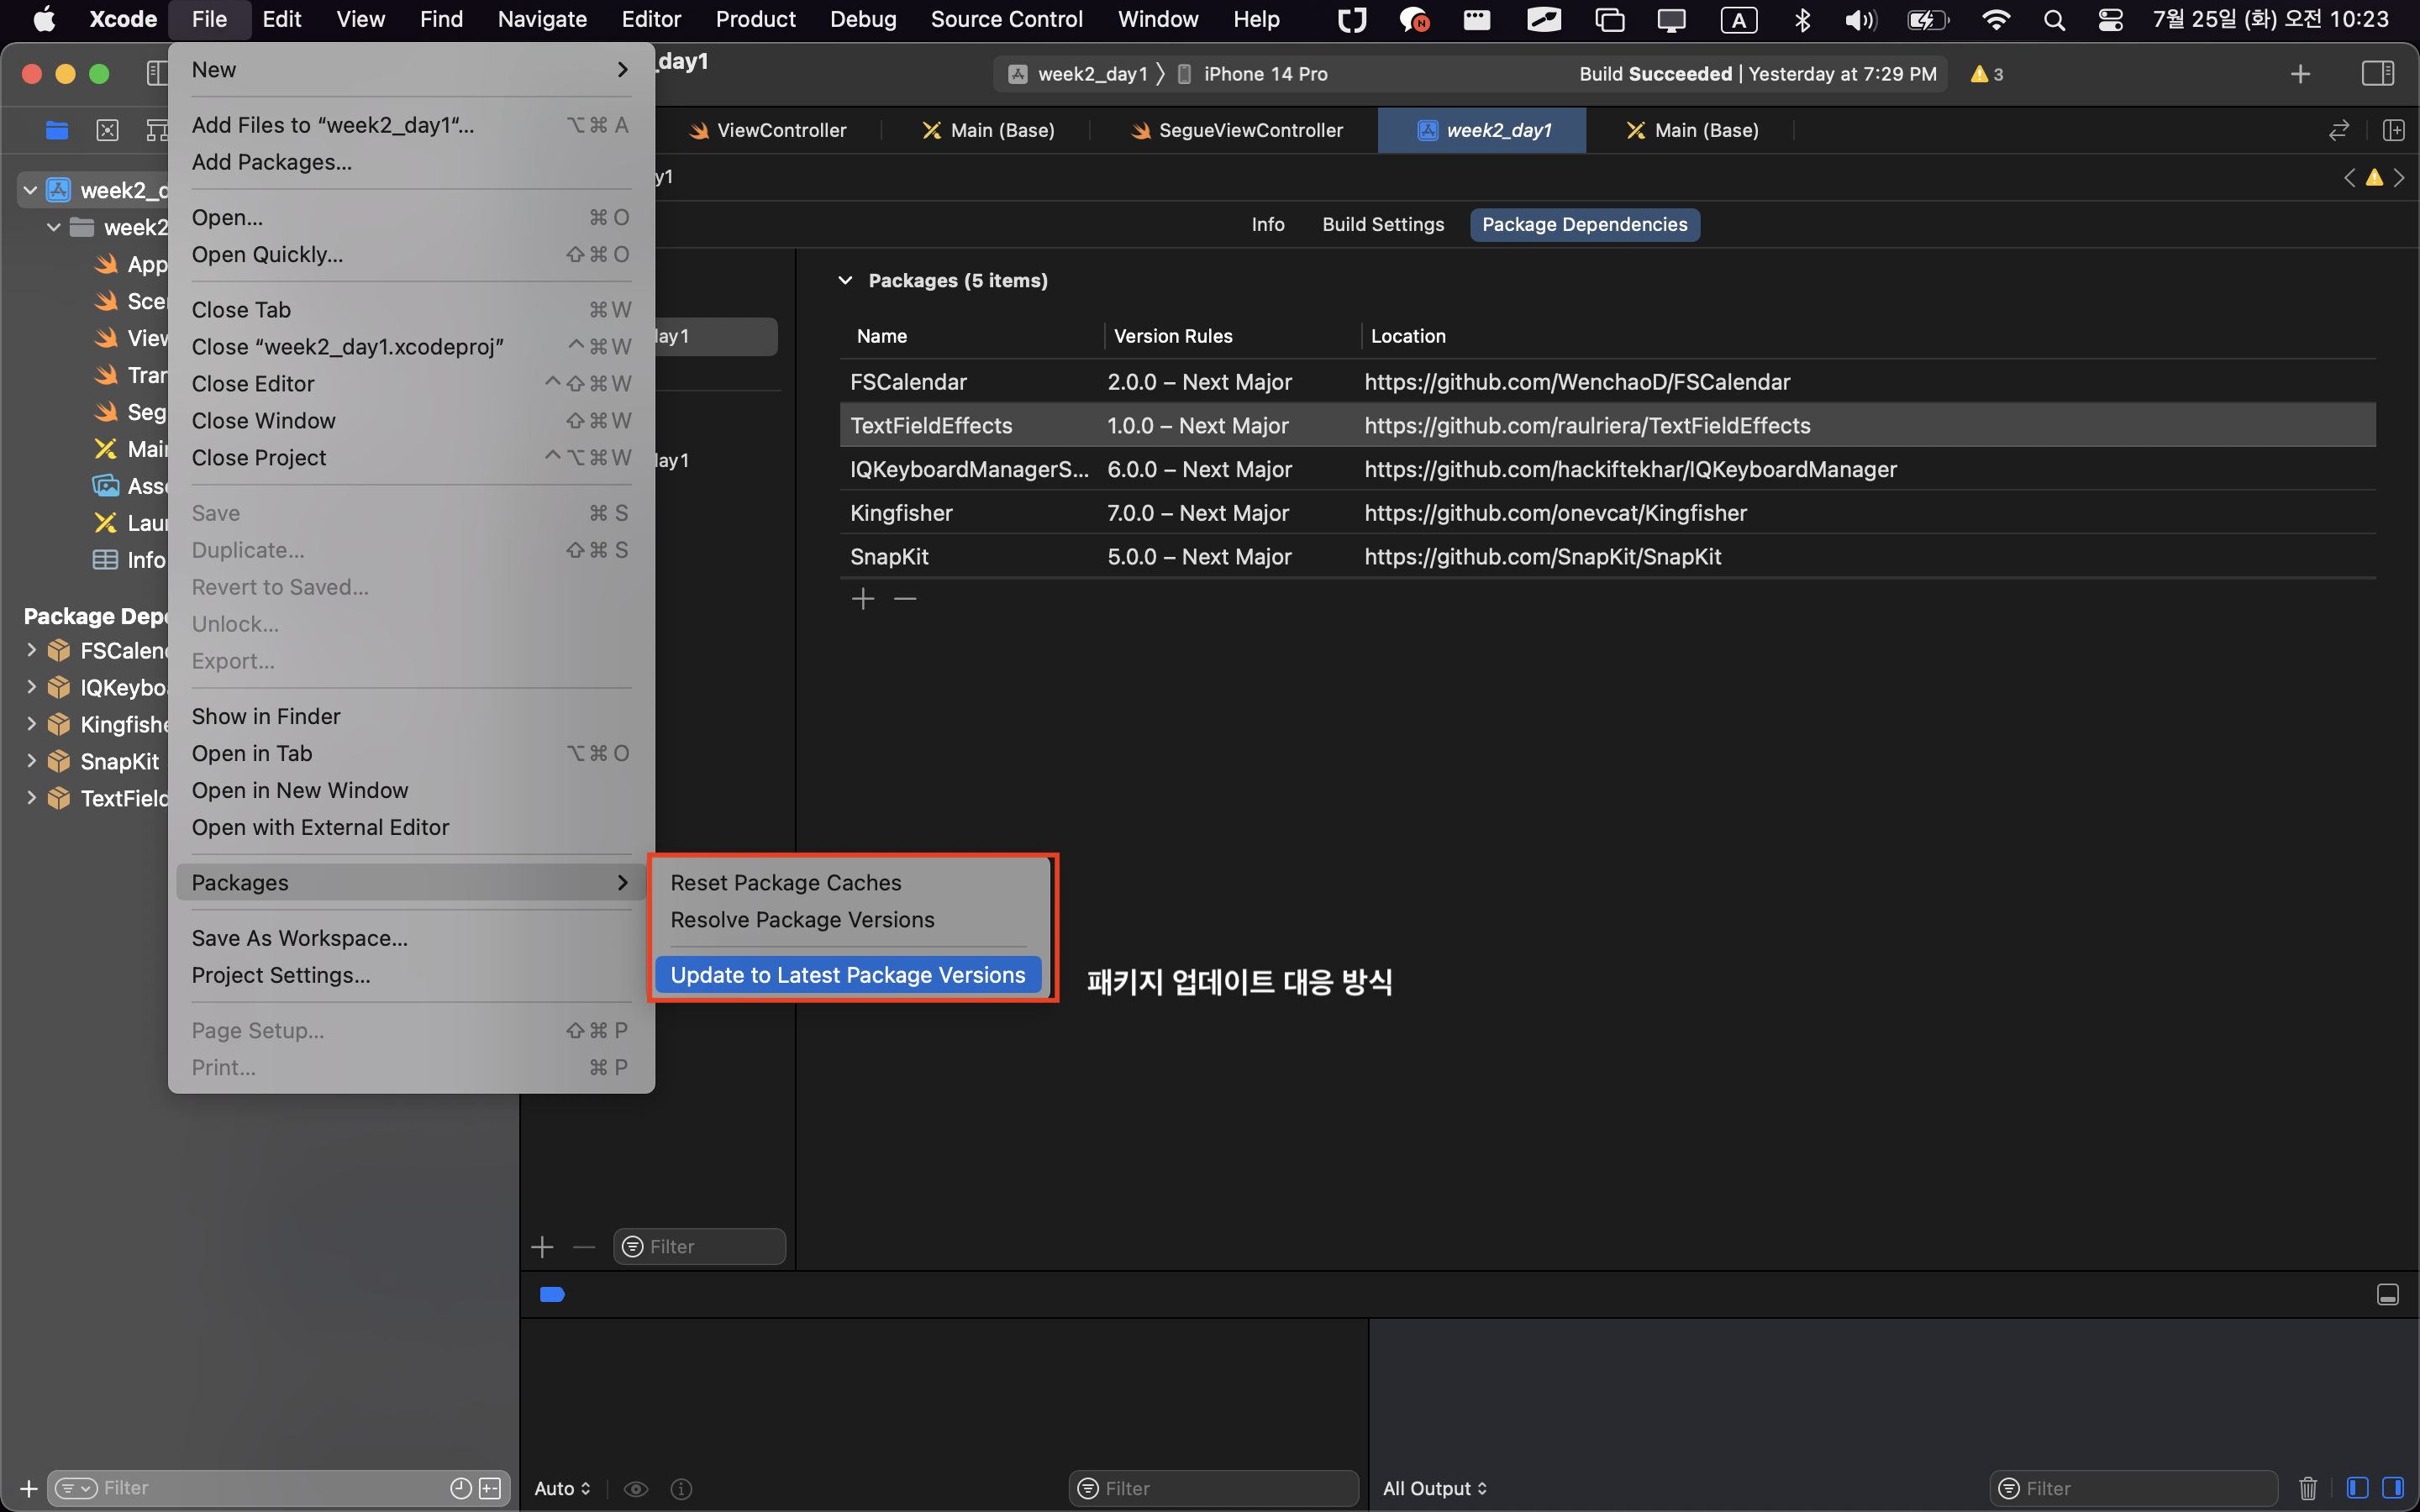Switch to the Build Settings tab

[1382, 225]
